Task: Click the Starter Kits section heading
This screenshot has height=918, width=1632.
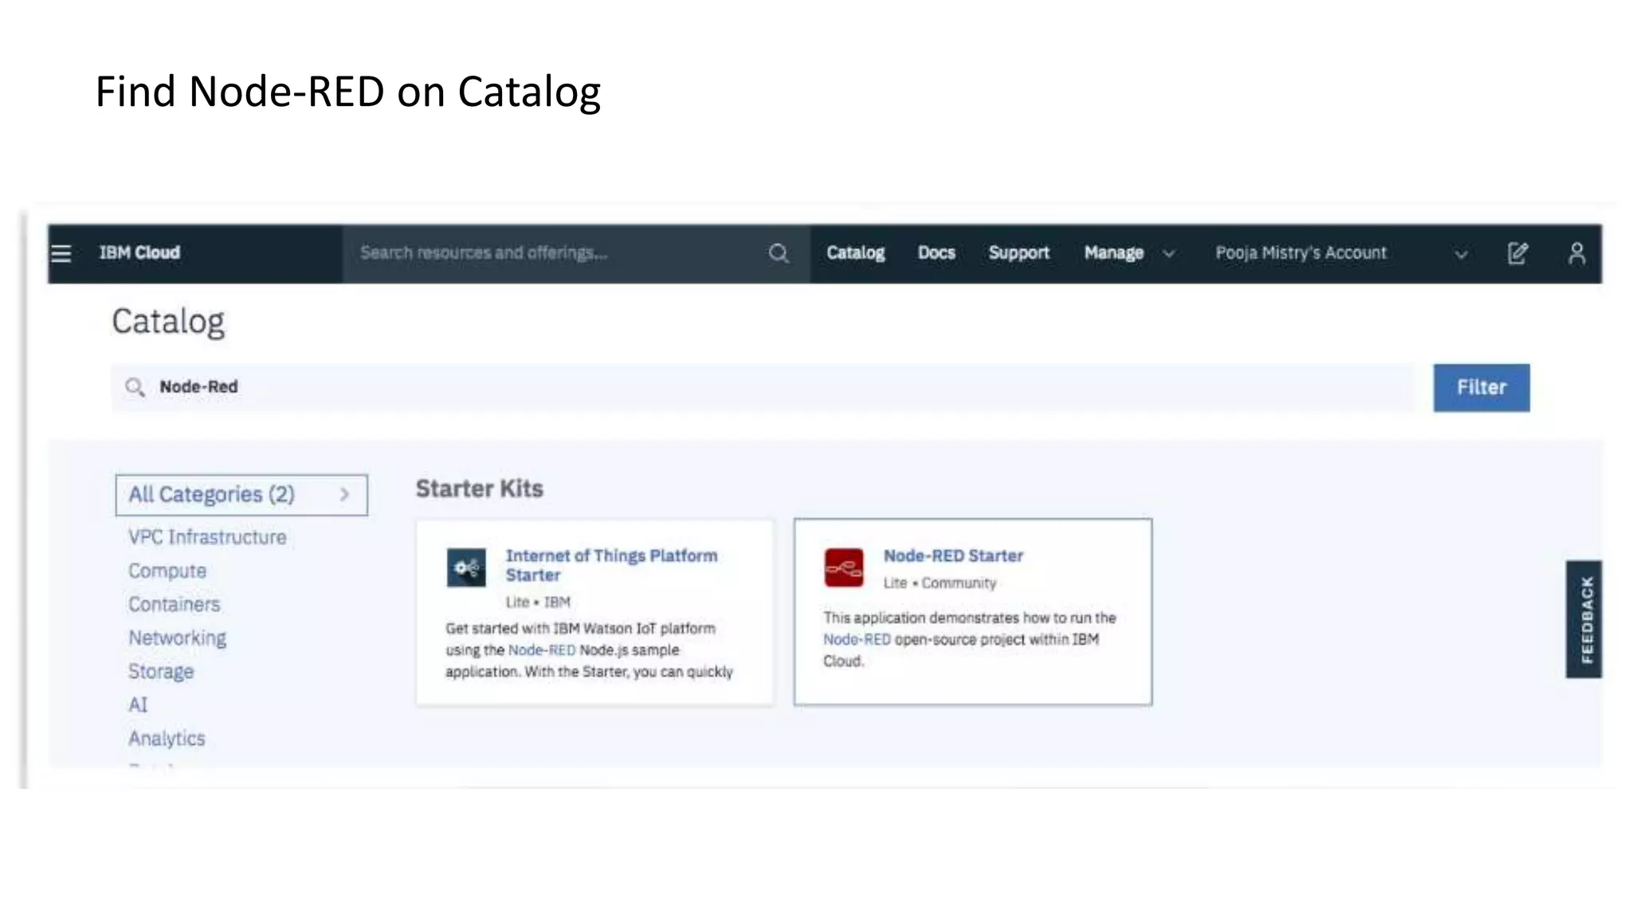Action: (x=480, y=488)
